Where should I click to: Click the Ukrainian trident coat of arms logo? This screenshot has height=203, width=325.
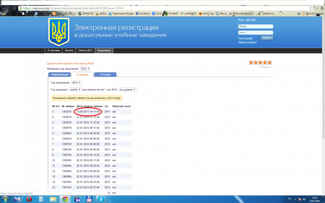click(x=60, y=31)
